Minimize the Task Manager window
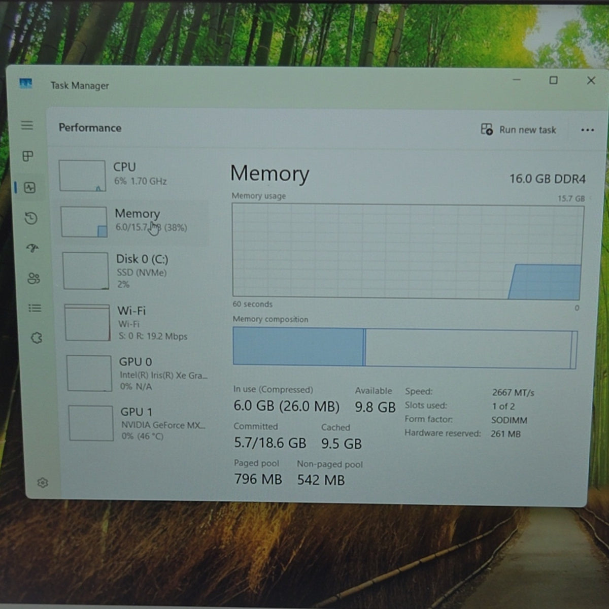This screenshot has height=609, width=609. tap(517, 80)
